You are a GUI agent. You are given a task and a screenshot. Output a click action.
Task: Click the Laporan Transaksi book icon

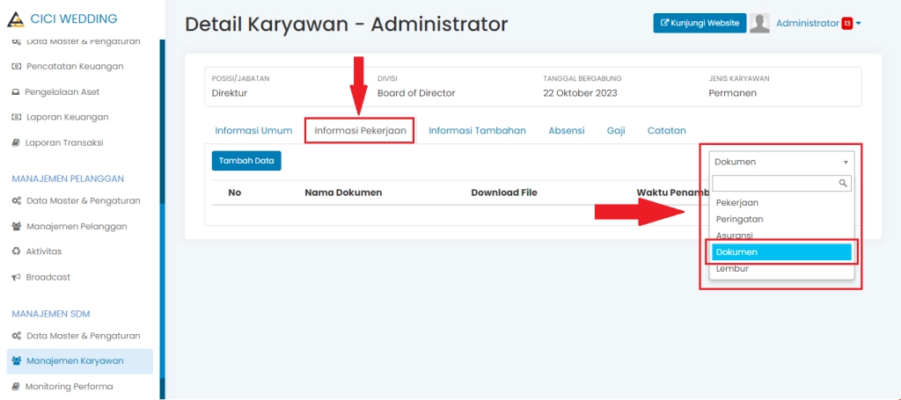(x=16, y=142)
